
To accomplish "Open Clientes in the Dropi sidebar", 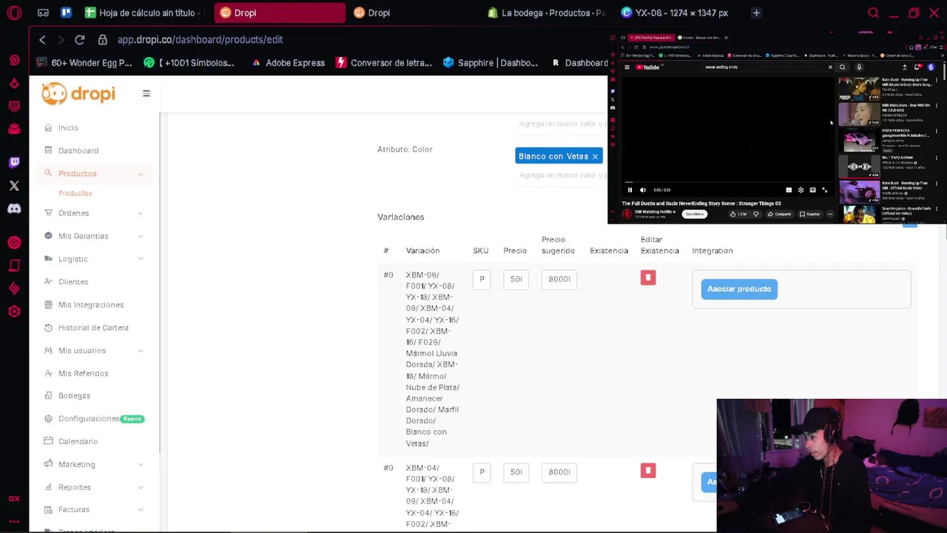I will coord(73,282).
